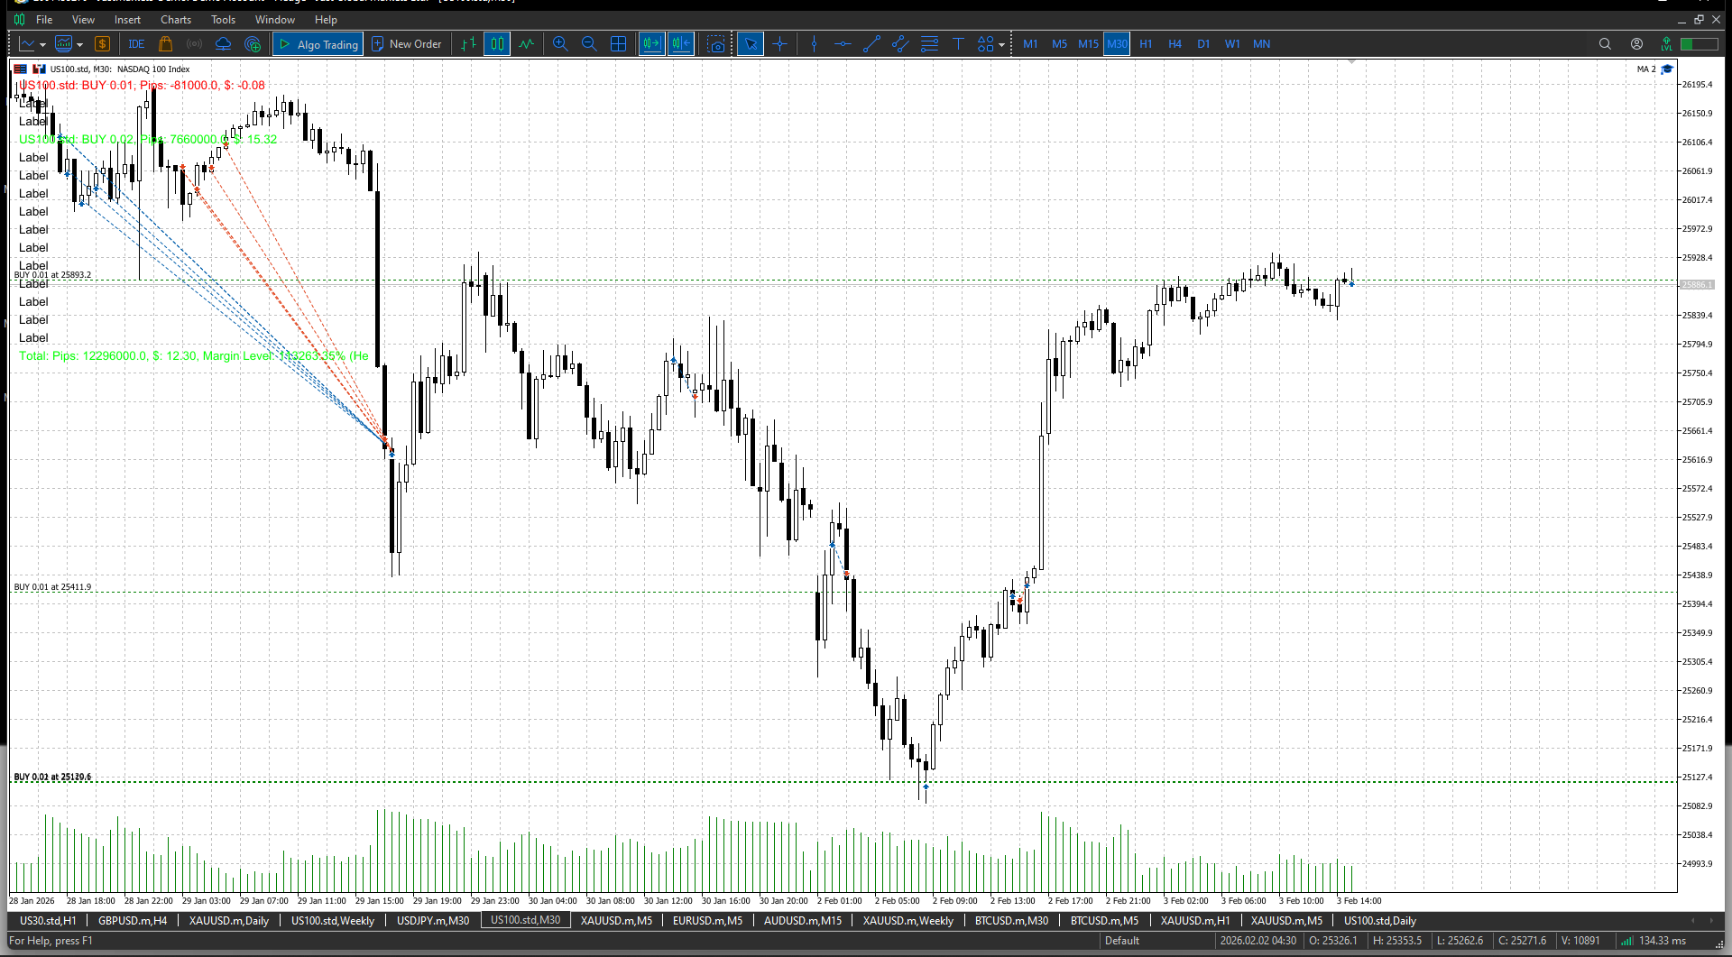This screenshot has height=957, width=1732.
Task: Open the cloud VPS hosting icon
Action: 223,44
